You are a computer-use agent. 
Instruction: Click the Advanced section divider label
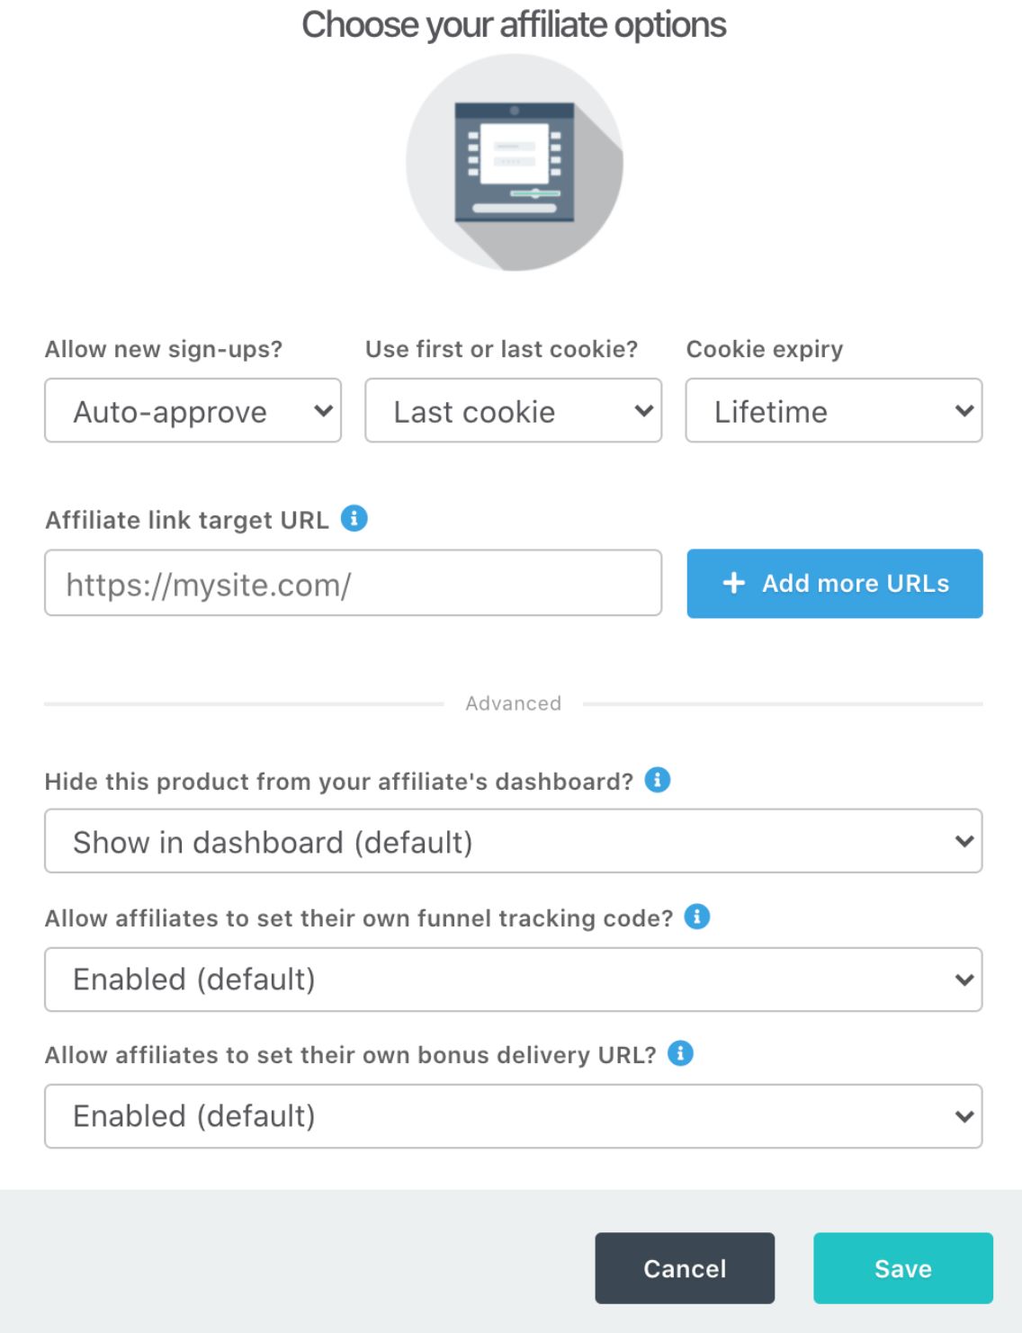click(513, 703)
